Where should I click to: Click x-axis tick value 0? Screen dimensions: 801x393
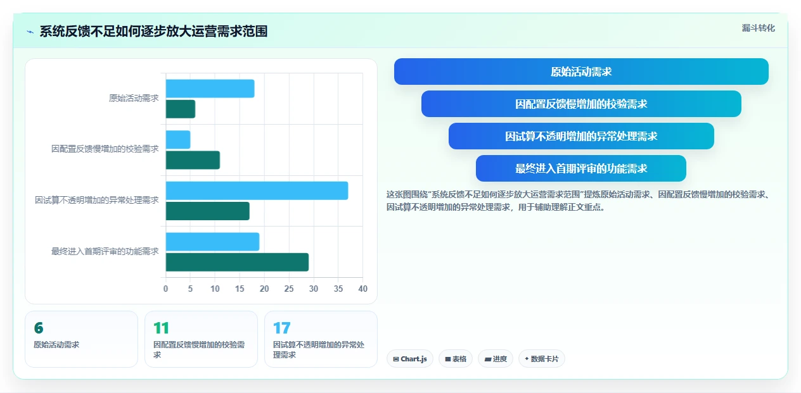pos(166,289)
